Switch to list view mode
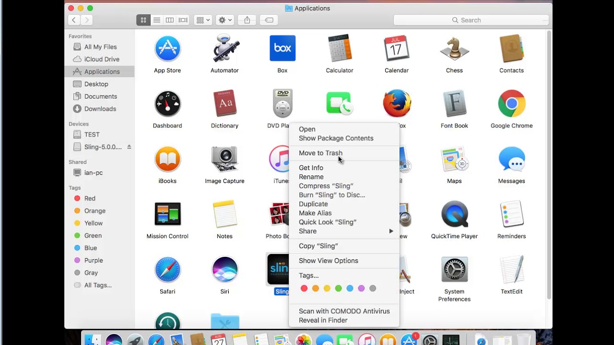Screen dimensions: 614x345 coord(156,20)
